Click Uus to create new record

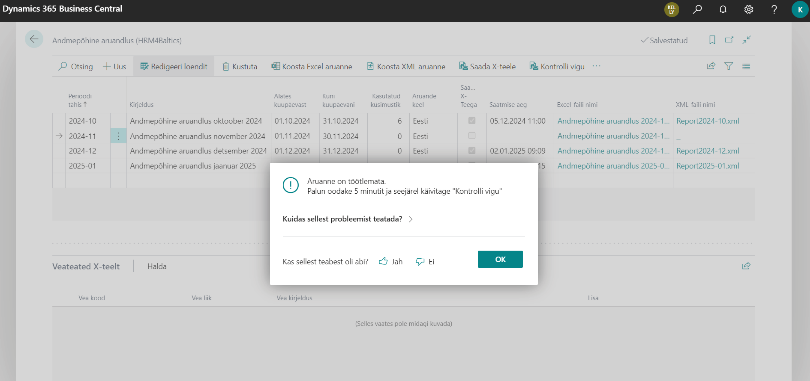coord(114,66)
